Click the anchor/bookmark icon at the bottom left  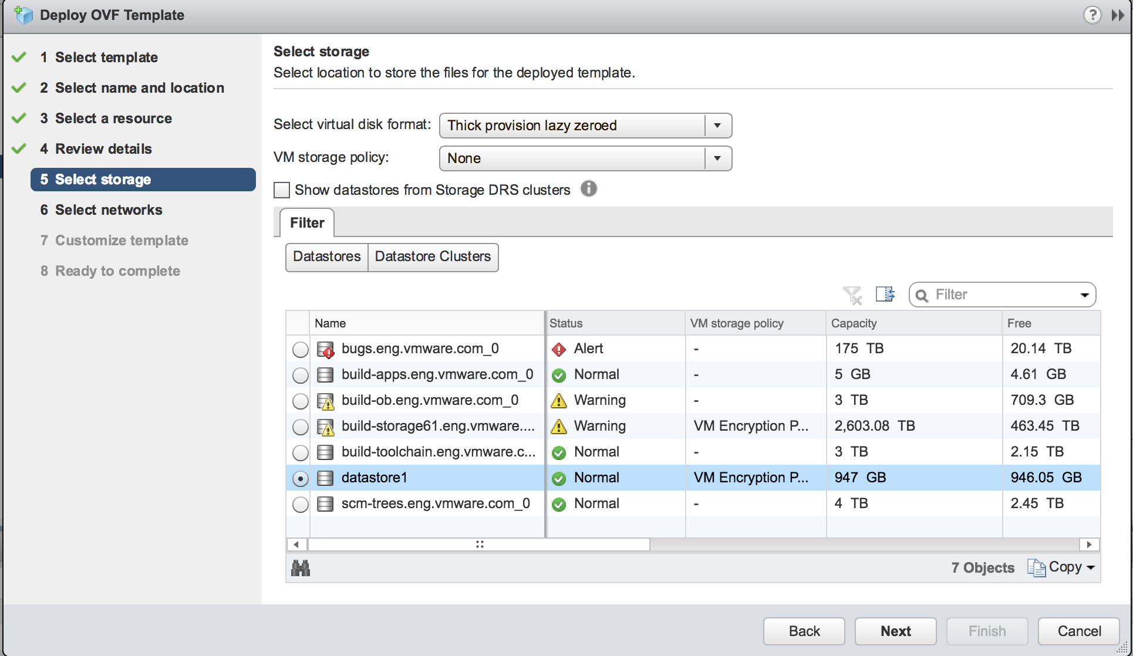pyautogui.click(x=302, y=567)
